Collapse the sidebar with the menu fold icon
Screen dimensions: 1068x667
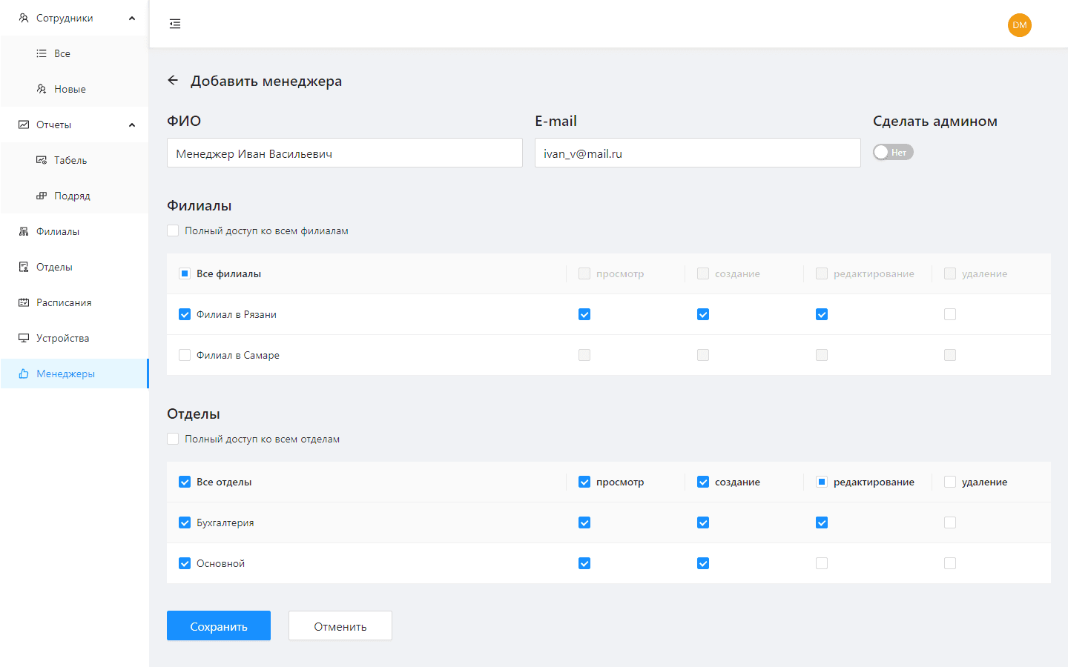[x=175, y=24]
